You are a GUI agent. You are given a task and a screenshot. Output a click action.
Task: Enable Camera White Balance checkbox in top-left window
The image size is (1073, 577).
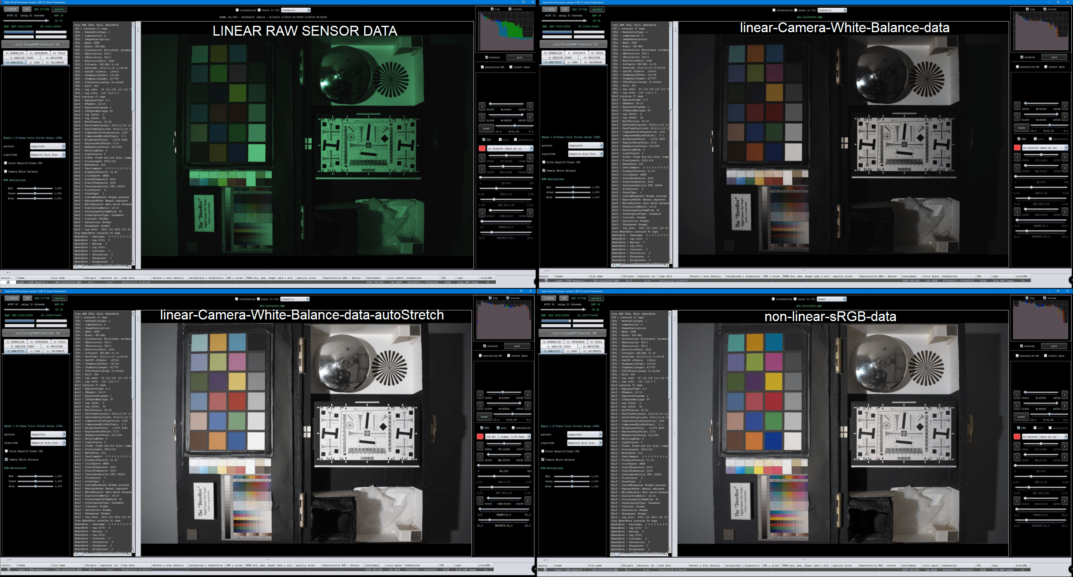point(6,172)
